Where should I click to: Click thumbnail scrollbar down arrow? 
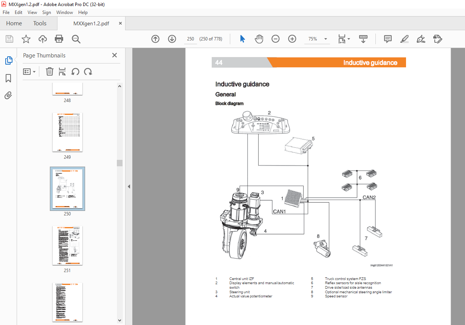click(x=119, y=320)
